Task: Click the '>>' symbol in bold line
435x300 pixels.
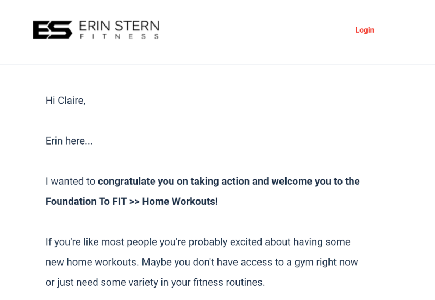Action: (134, 202)
